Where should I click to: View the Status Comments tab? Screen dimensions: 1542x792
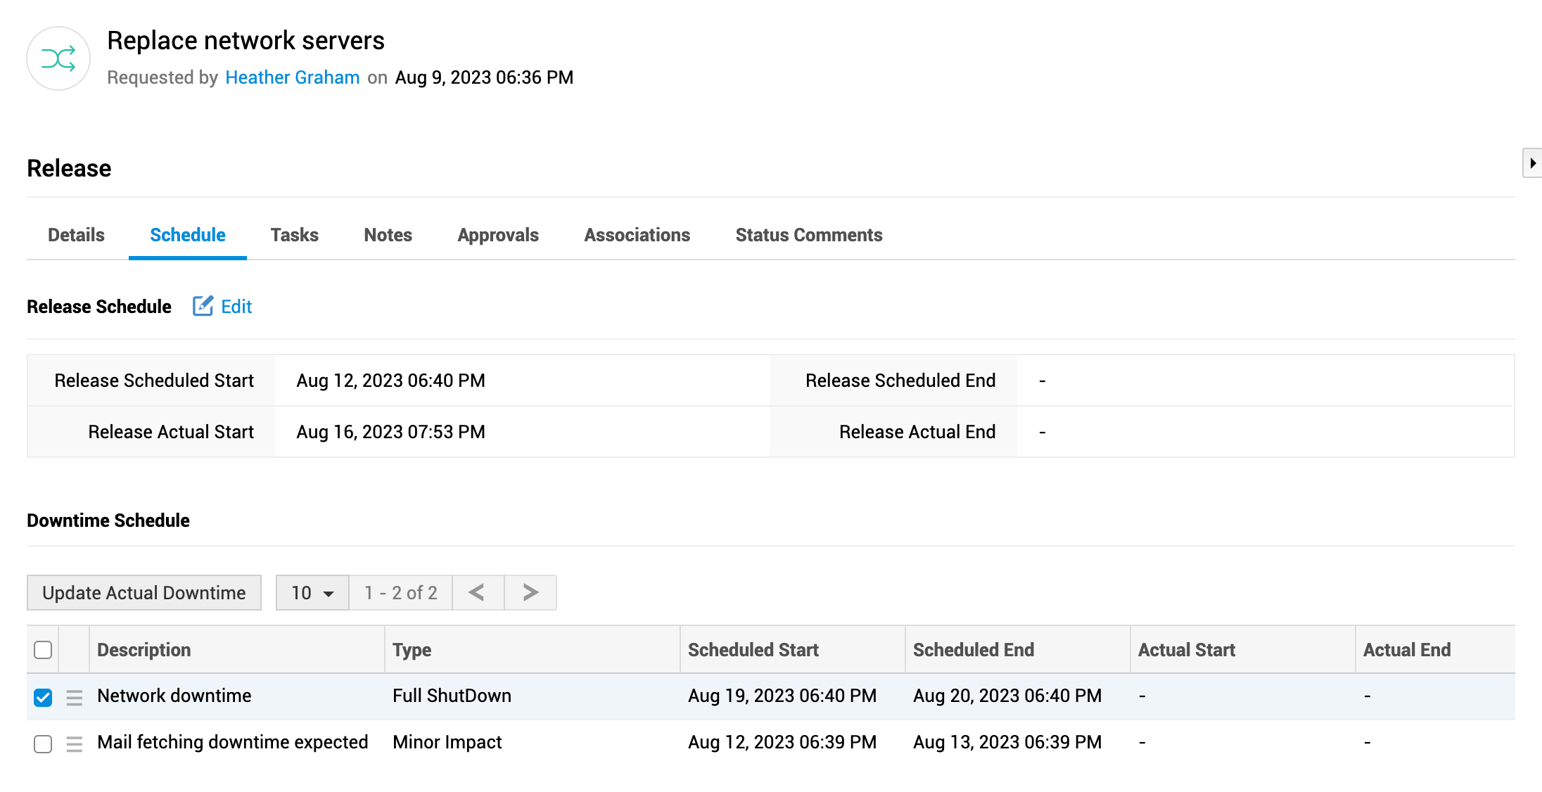click(809, 235)
